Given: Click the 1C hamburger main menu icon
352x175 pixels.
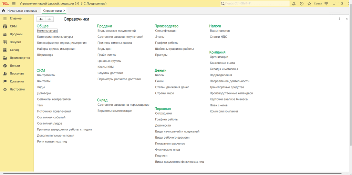Looking at the screenshot, I should [x=14, y=3].
